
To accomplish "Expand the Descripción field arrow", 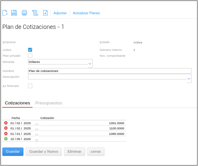I will pyautogui.click(x=189, y=78).
